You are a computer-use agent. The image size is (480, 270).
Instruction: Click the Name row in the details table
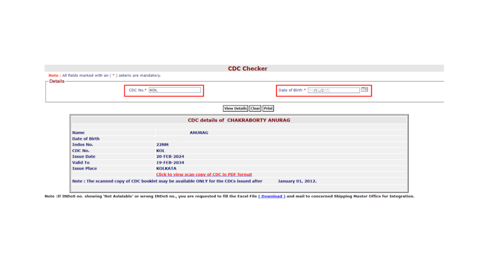pyautogui.click(x=77, y=132)
